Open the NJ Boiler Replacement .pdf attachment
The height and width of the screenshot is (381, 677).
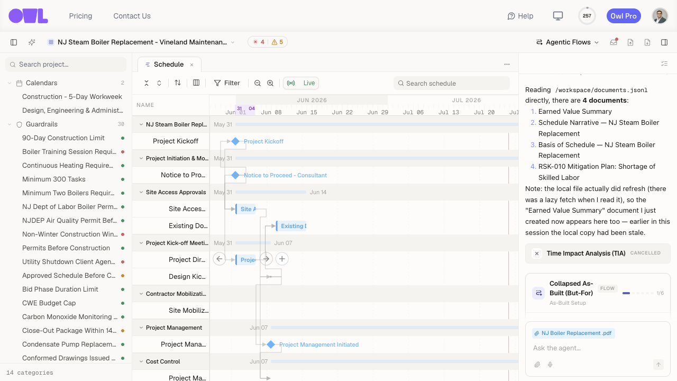tap(574, 333)
